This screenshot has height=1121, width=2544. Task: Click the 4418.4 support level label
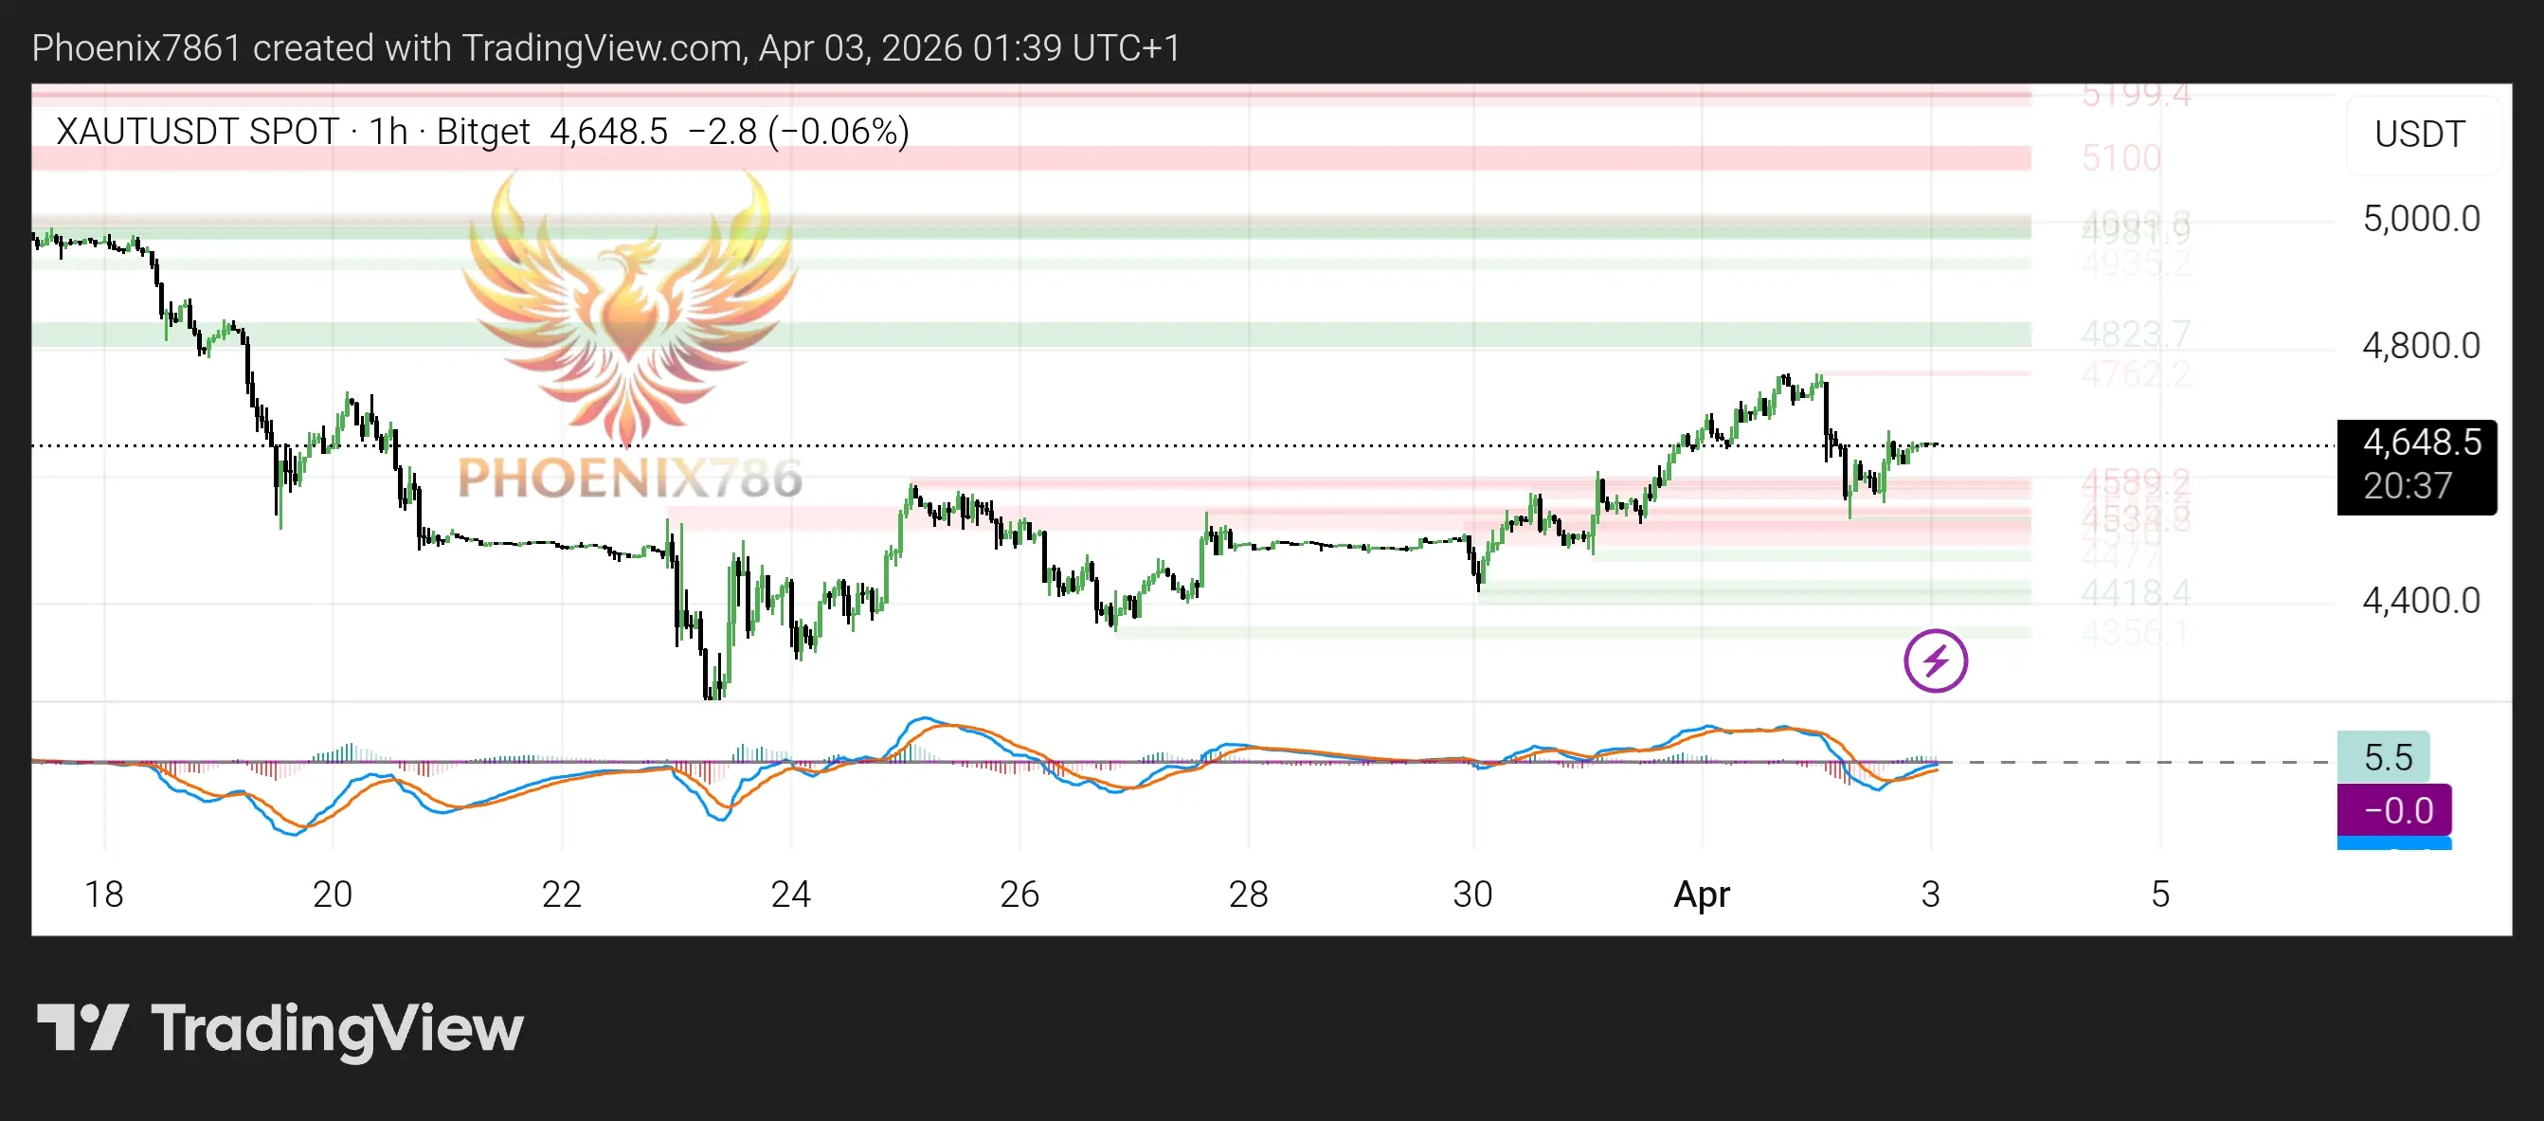tap(2135, 593)
